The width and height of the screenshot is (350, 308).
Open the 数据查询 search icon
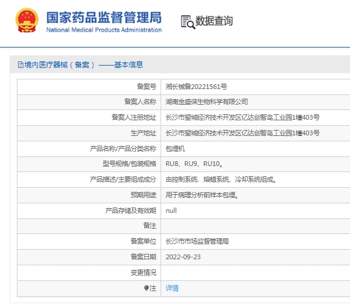click(x=188, y=22)
